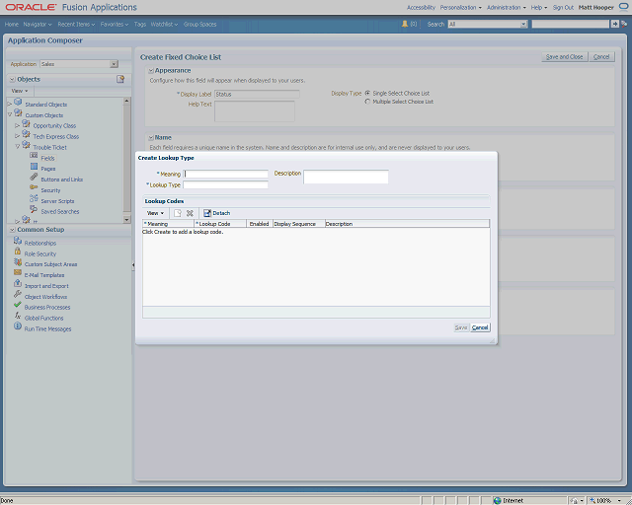Open the Navigator menu
This screenshot has width=632, height=505.
(38, 24)
